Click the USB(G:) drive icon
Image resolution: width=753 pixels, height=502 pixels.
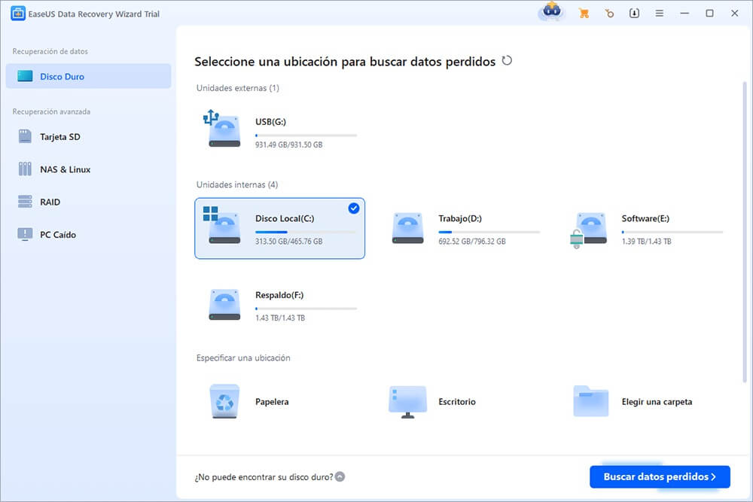221,128
